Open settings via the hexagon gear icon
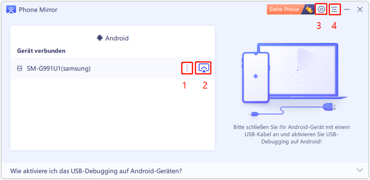Image resolution: width=370 pixels, height=180 pixels. point(321,9)
